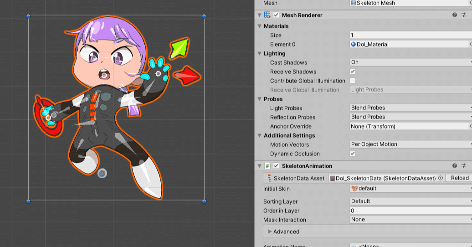Select the top-left rect handle in Scene
472x247 pixels.
[28, 16]
